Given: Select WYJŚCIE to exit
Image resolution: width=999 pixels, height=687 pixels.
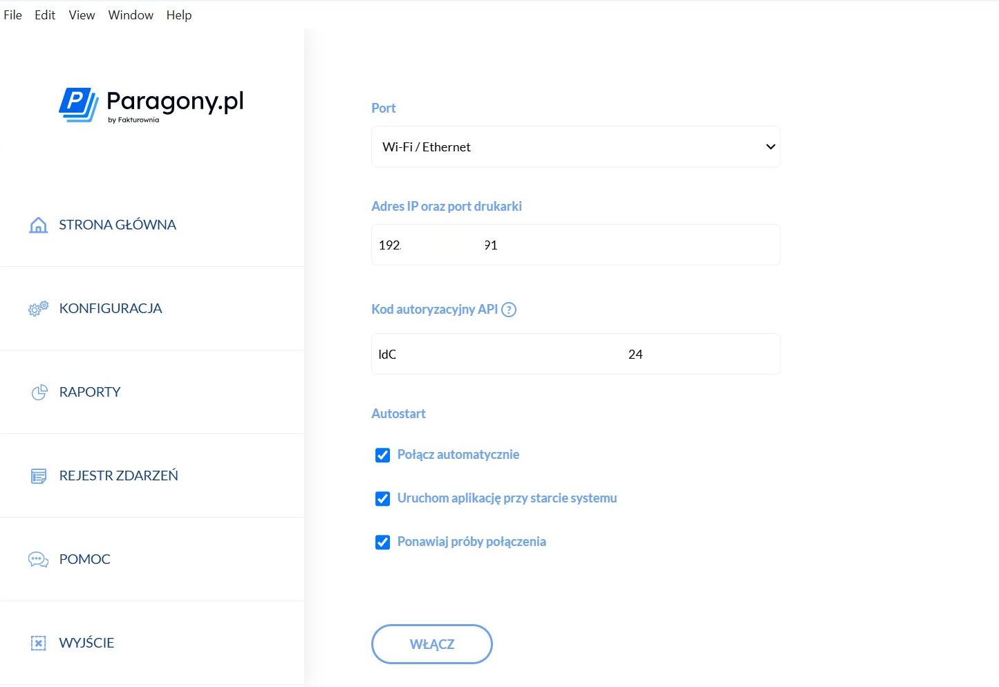Looking at the screenshot, I should [x=87, y=643].
